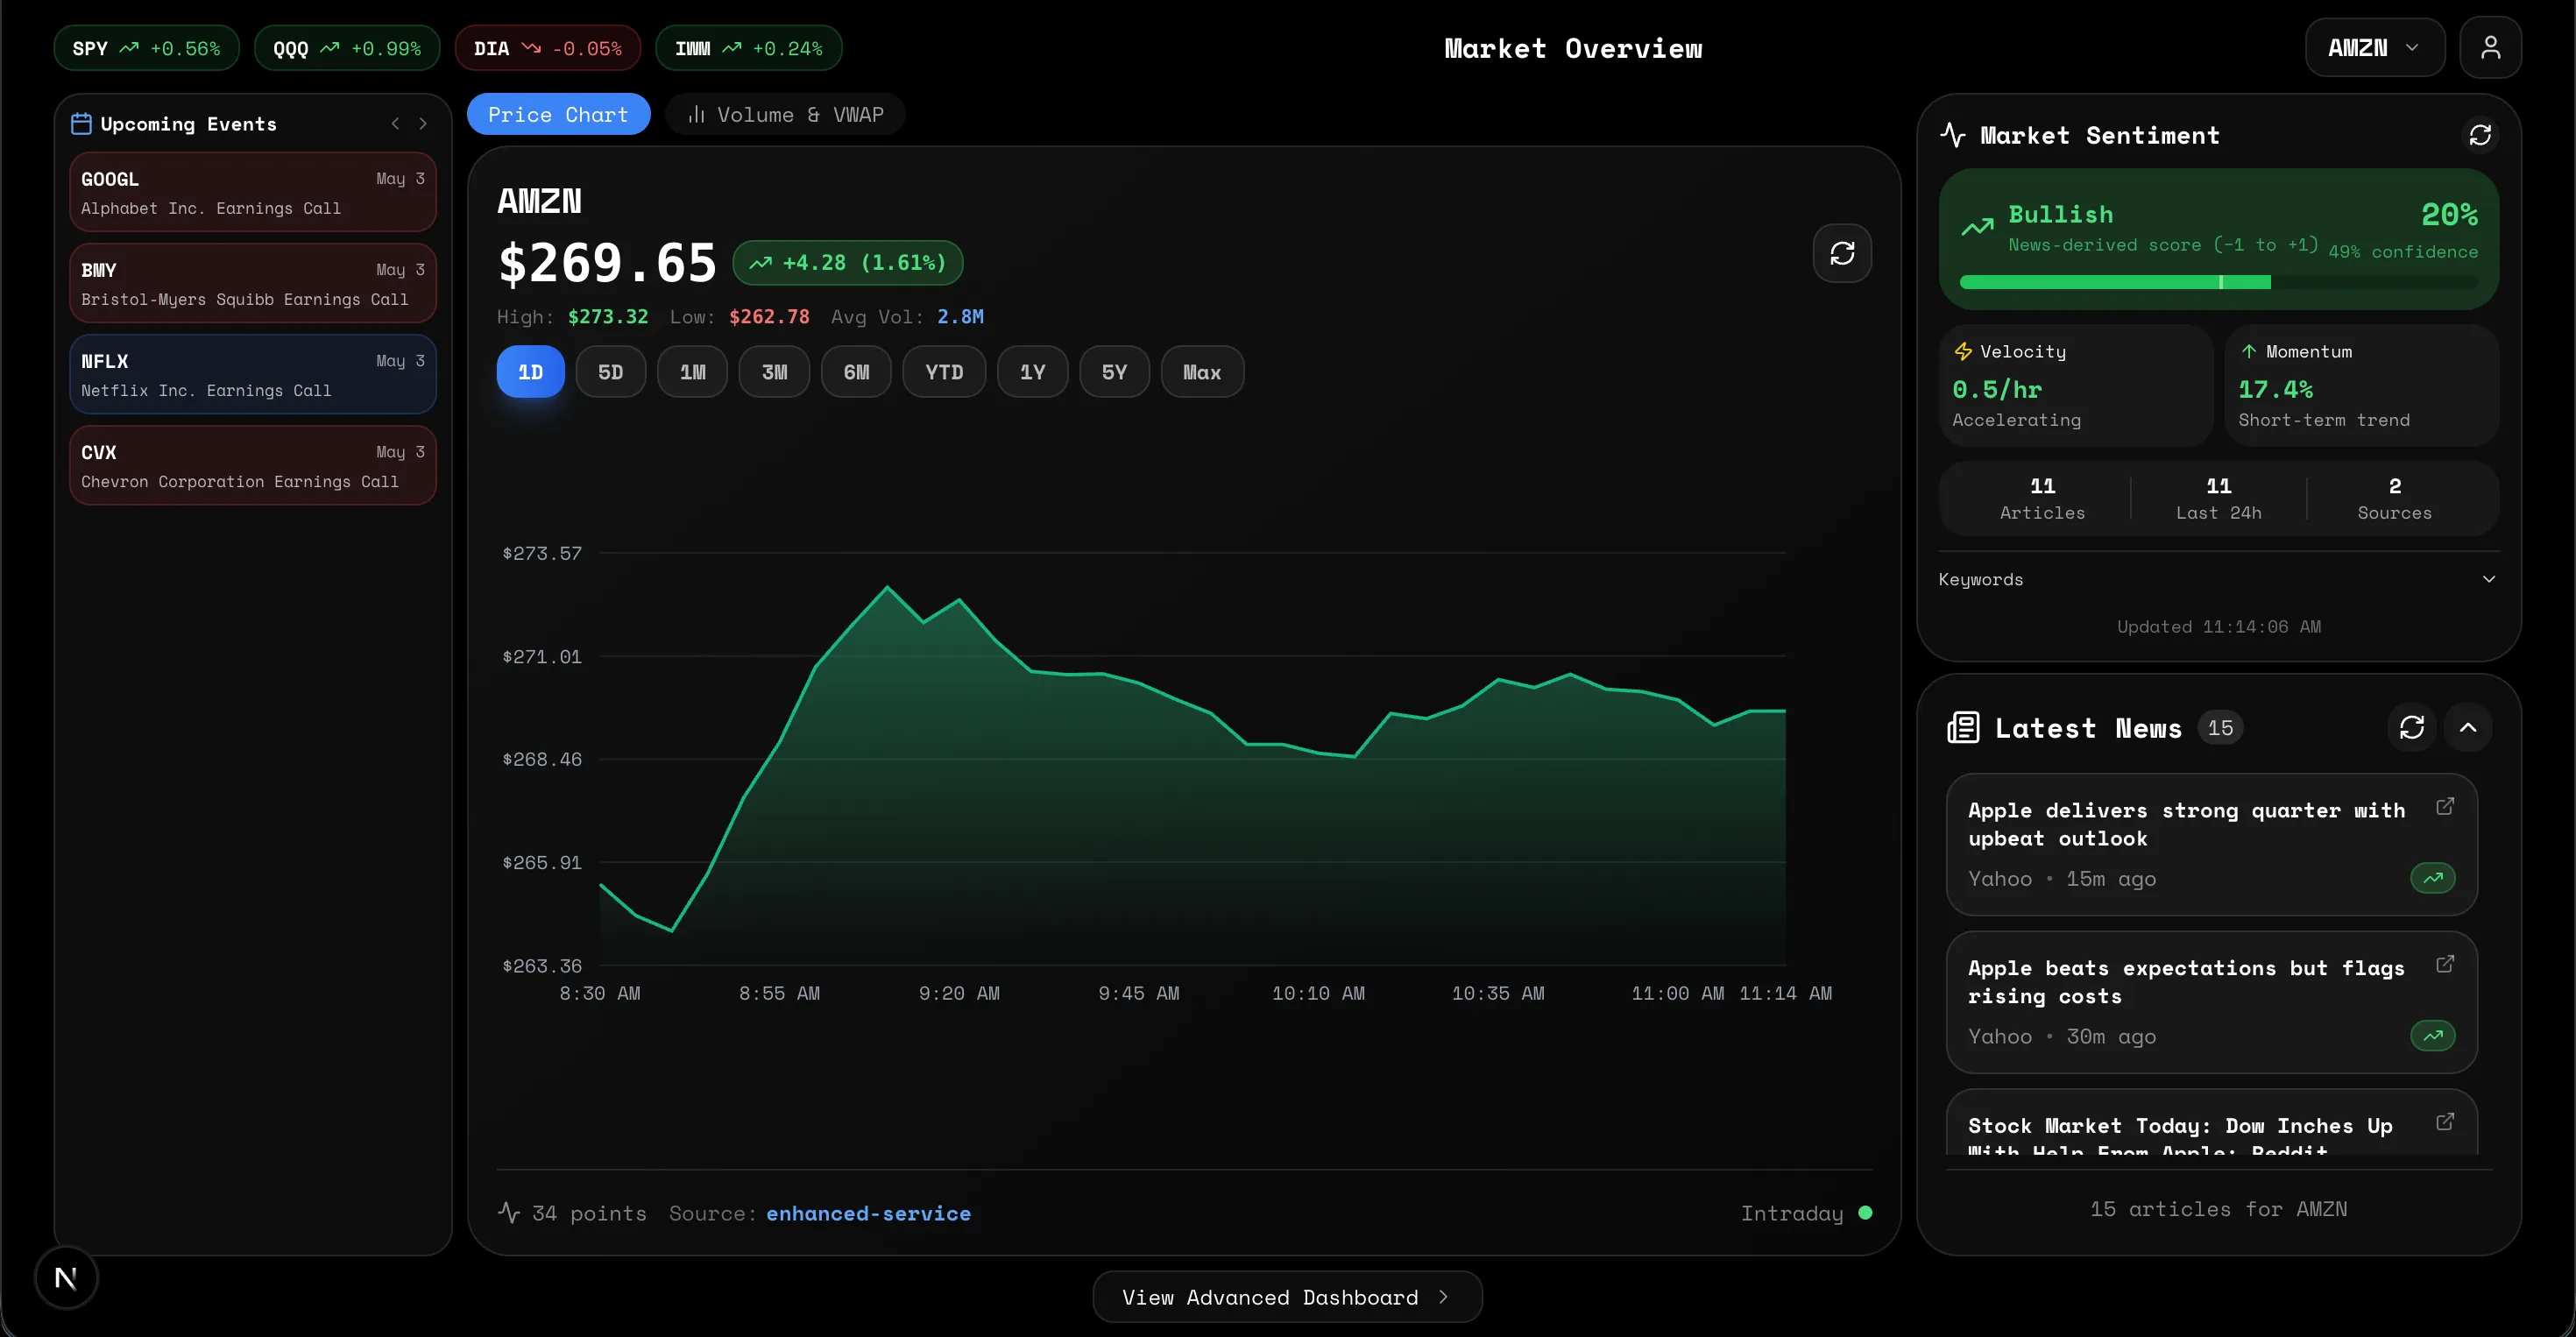2576x1337 pixels.
Task: Click the IWM index ticker pill
Action: coord(748,48)
